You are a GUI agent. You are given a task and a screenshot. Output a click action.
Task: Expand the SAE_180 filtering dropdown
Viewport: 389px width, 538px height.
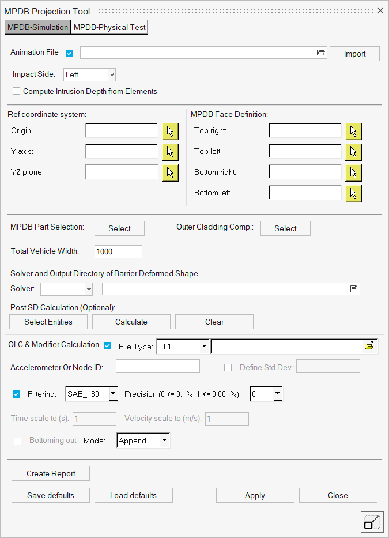click(113, 394)
